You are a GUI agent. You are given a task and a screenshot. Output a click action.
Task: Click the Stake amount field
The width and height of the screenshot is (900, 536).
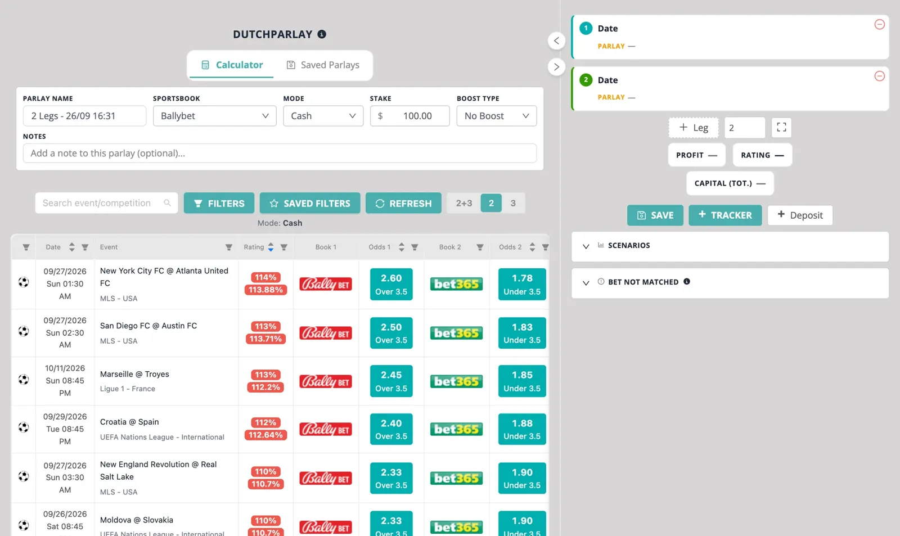tap(409, 116)
